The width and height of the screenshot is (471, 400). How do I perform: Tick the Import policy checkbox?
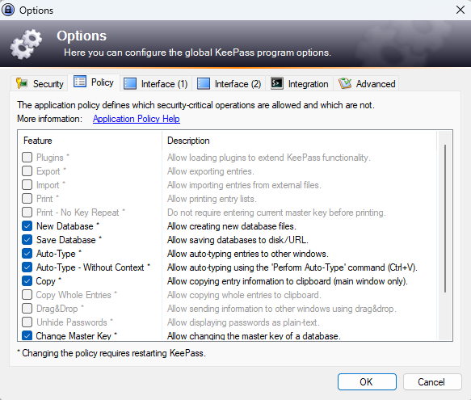pyautogui.click(x=27, y=185)
